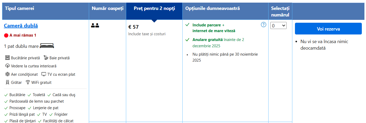Open the room quantity dropdown
This screenshot has width=366, height=123.
click(278, 26)
